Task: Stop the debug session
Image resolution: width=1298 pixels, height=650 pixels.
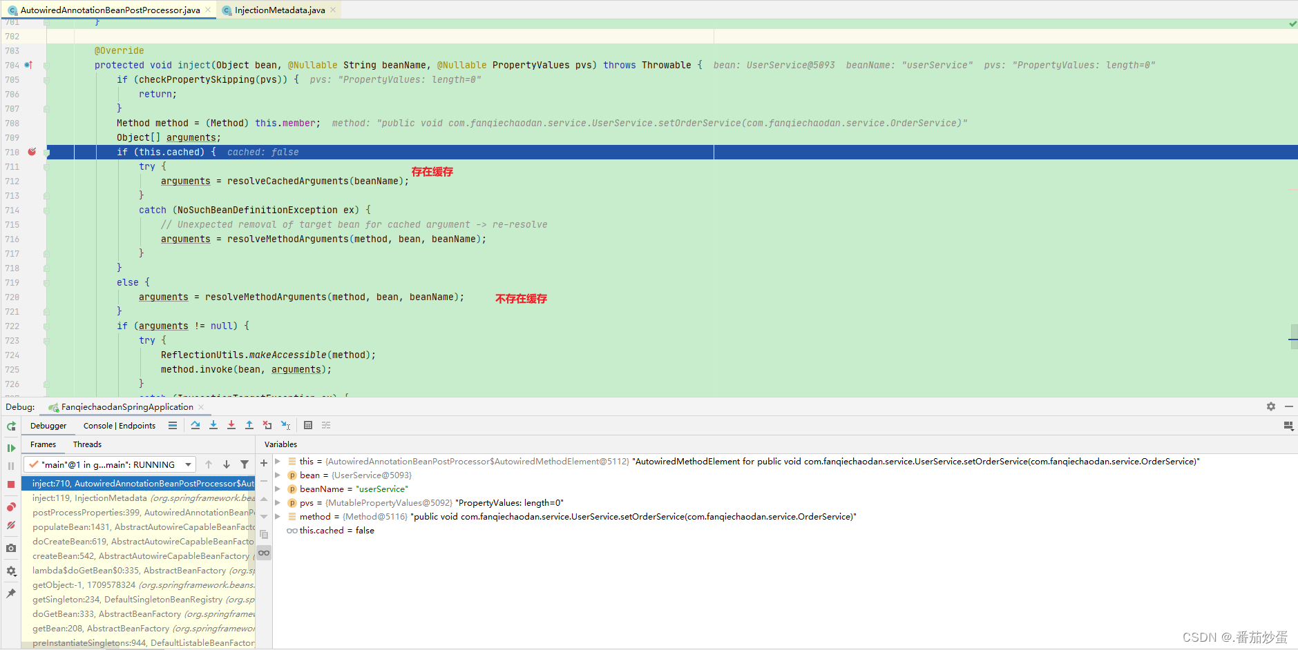Action: point(11,484)
